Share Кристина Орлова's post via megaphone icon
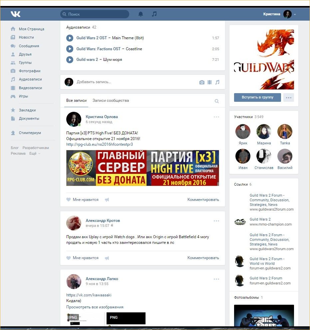 click(x=107, y=200)
